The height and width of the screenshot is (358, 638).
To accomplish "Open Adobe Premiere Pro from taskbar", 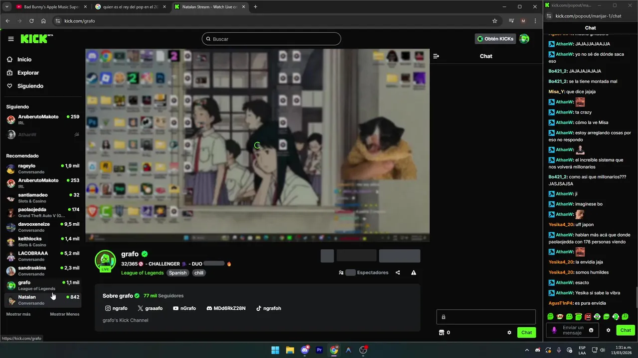I will [319, 350].
